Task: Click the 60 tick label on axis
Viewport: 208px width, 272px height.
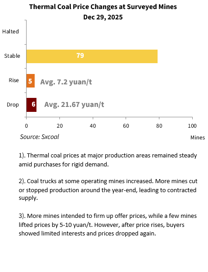Action: 126,126
